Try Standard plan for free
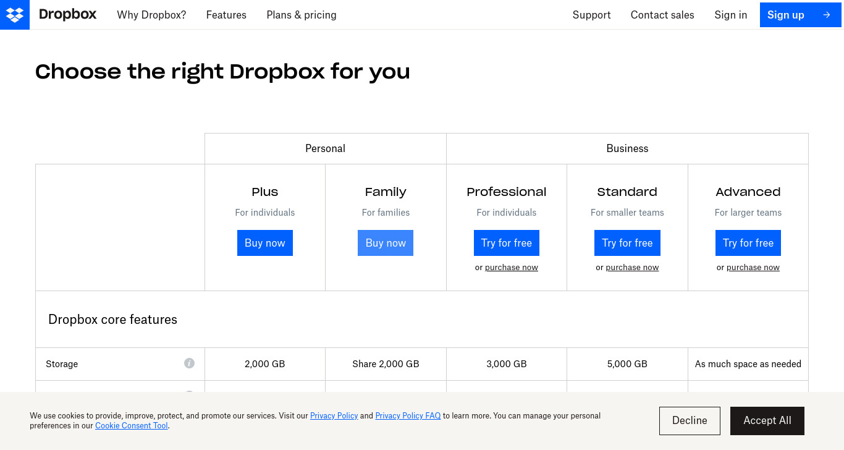Viewport: 844px width, 450px height. pos(627,243)
